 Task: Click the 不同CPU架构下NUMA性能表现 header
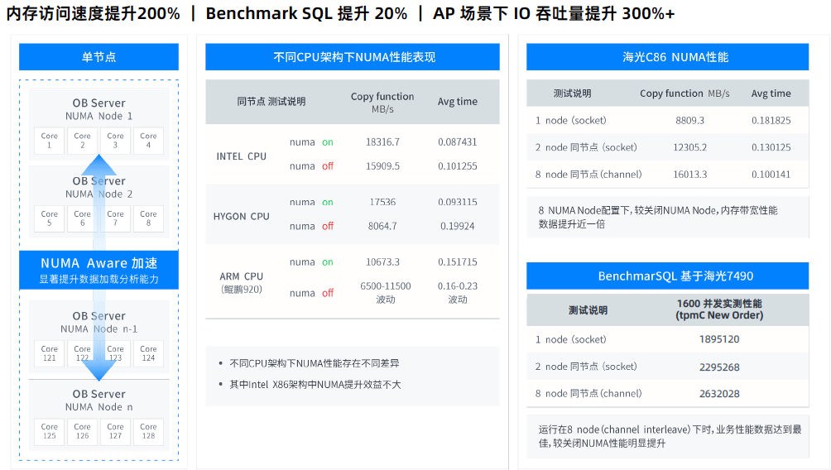pyautogui.click(x=353, y=57)
